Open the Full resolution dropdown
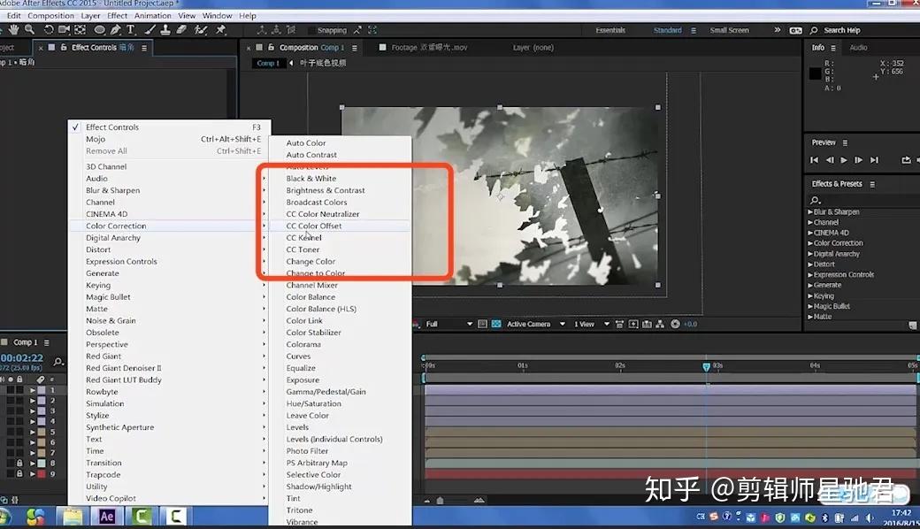This screenshot has width=920, height=529. tap(448, 324)
